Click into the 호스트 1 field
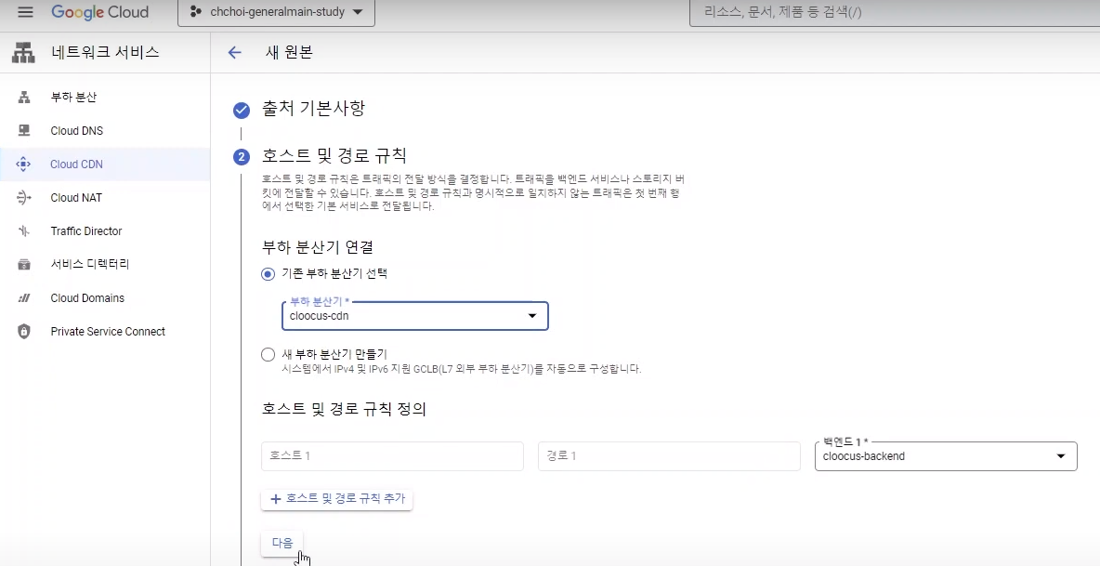Image resolution: width=1100 pixels, height=566 pixels. click(x=392, y=456)
